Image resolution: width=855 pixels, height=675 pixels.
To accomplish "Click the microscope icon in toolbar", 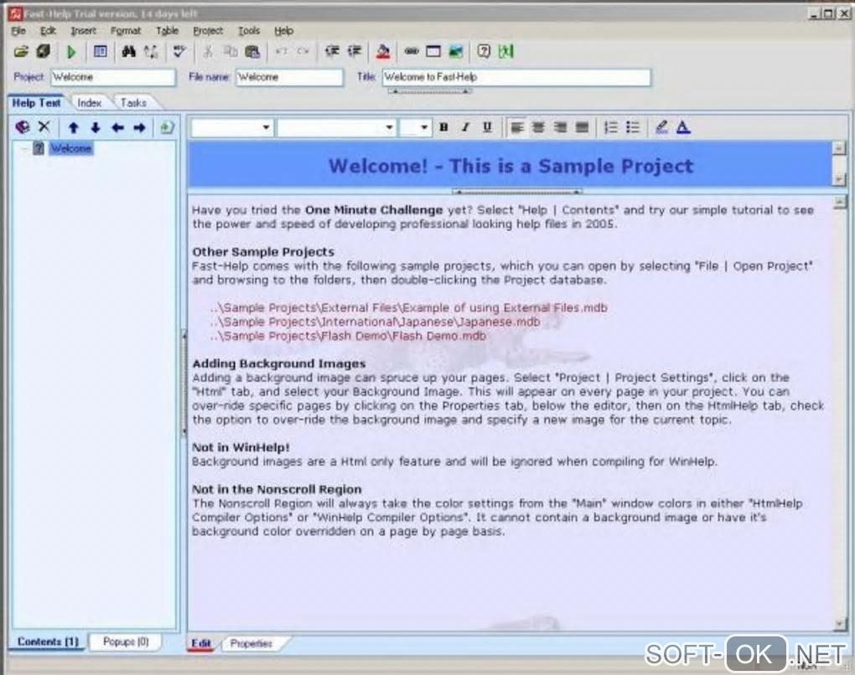I will (383, 52).
